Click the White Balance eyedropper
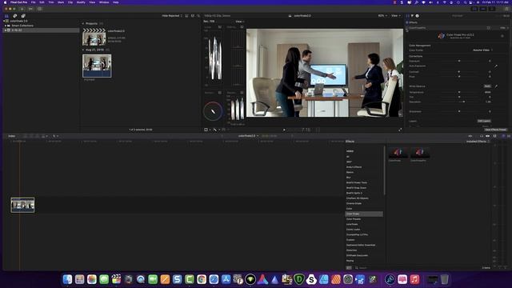Screen dimensions: 512x288 coord(496,86)
